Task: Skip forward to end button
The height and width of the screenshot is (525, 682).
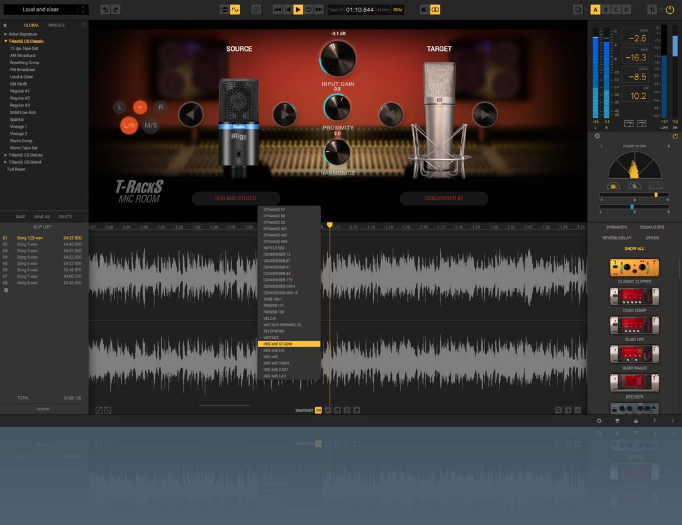Action: pyautogui.click(x=319, y=9)
